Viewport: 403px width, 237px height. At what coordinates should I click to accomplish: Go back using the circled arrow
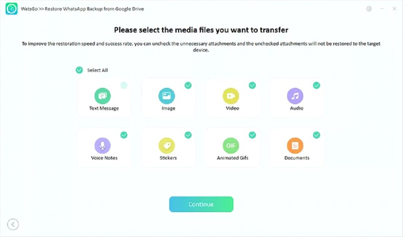pyautogui.click(x=13, y=224)
